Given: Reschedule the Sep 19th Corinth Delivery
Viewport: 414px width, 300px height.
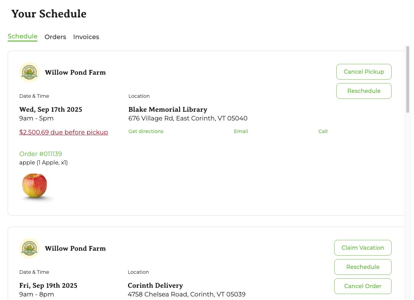Looking at the screenshot, I should [363, 267].
